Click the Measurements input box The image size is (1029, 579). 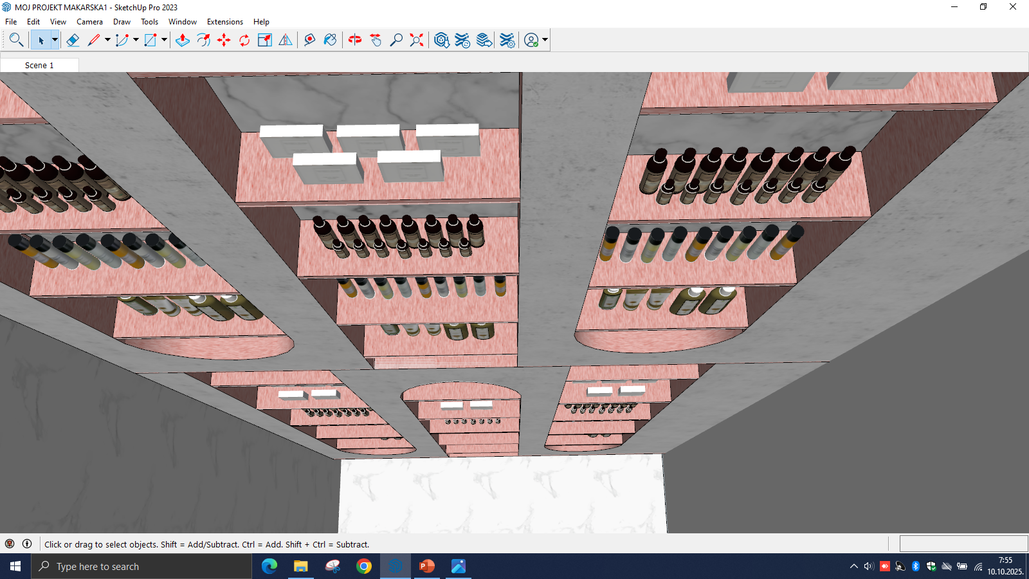[963, 544]
